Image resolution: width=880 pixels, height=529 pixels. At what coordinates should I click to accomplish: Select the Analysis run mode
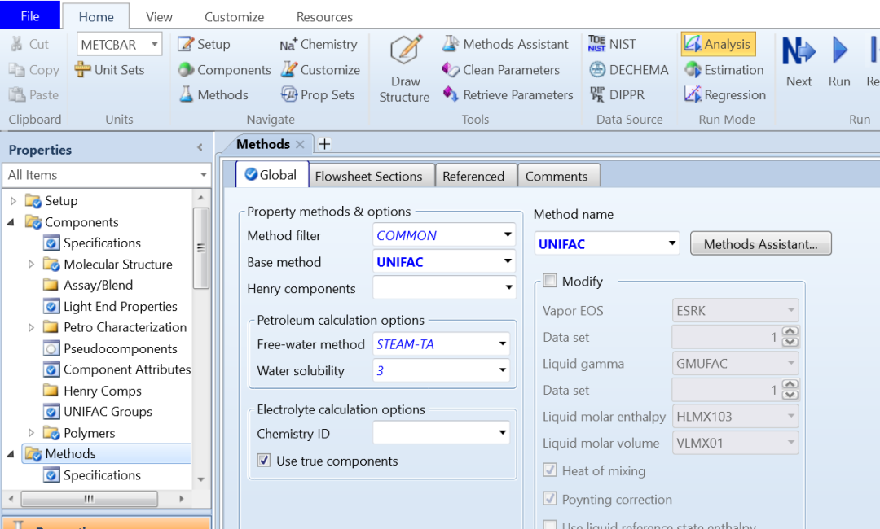719,44
